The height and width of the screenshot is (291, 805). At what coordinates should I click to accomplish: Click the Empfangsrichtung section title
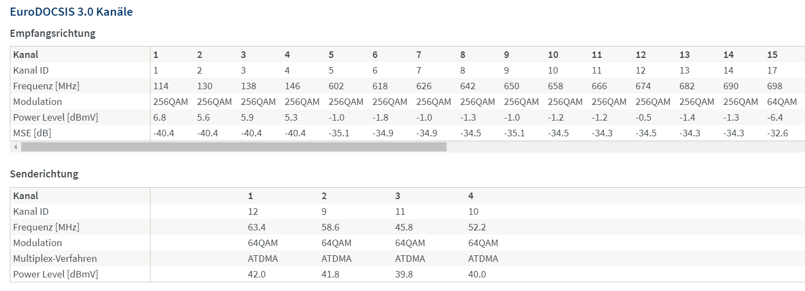pyautogui.click(x=53, y=34)
